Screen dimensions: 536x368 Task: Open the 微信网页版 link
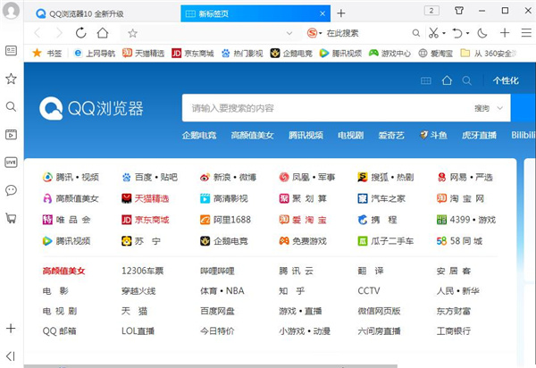click(379, 311)
